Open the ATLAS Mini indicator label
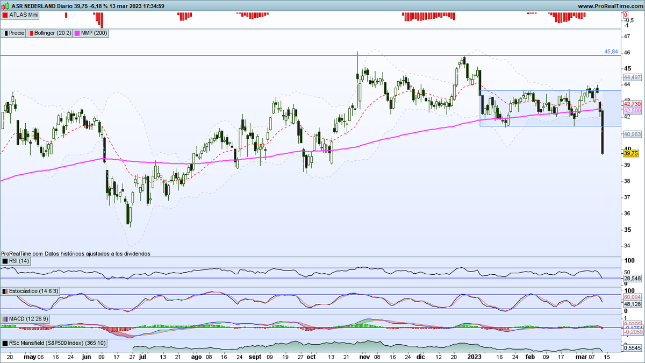 [23, 16]
